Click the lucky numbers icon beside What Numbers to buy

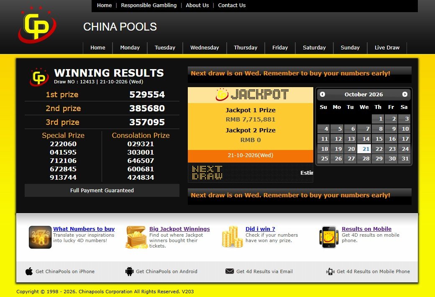tap(40, 237)
